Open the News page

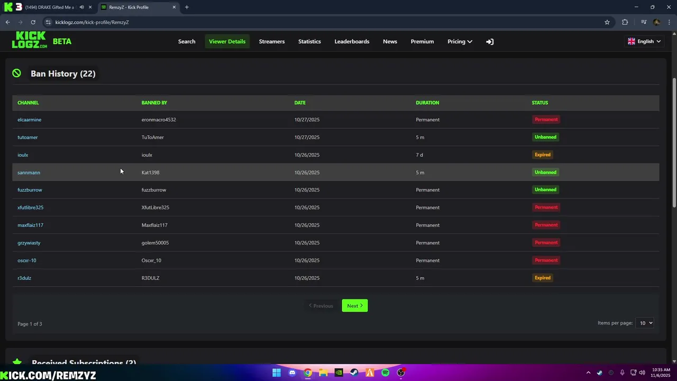(x=390, y=41)
